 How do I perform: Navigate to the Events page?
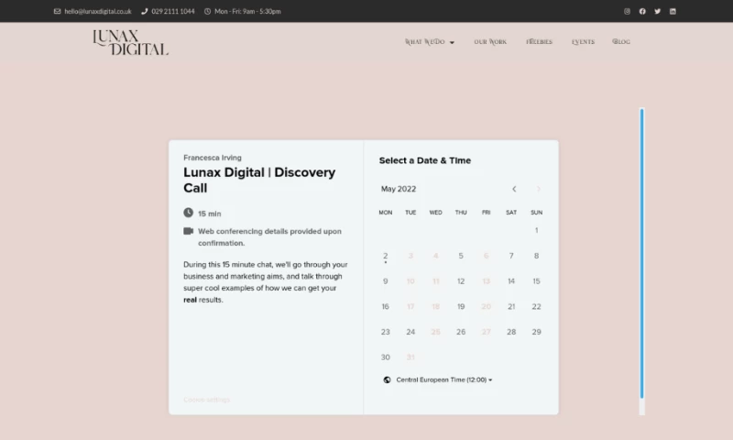click(x=583, y=41)
